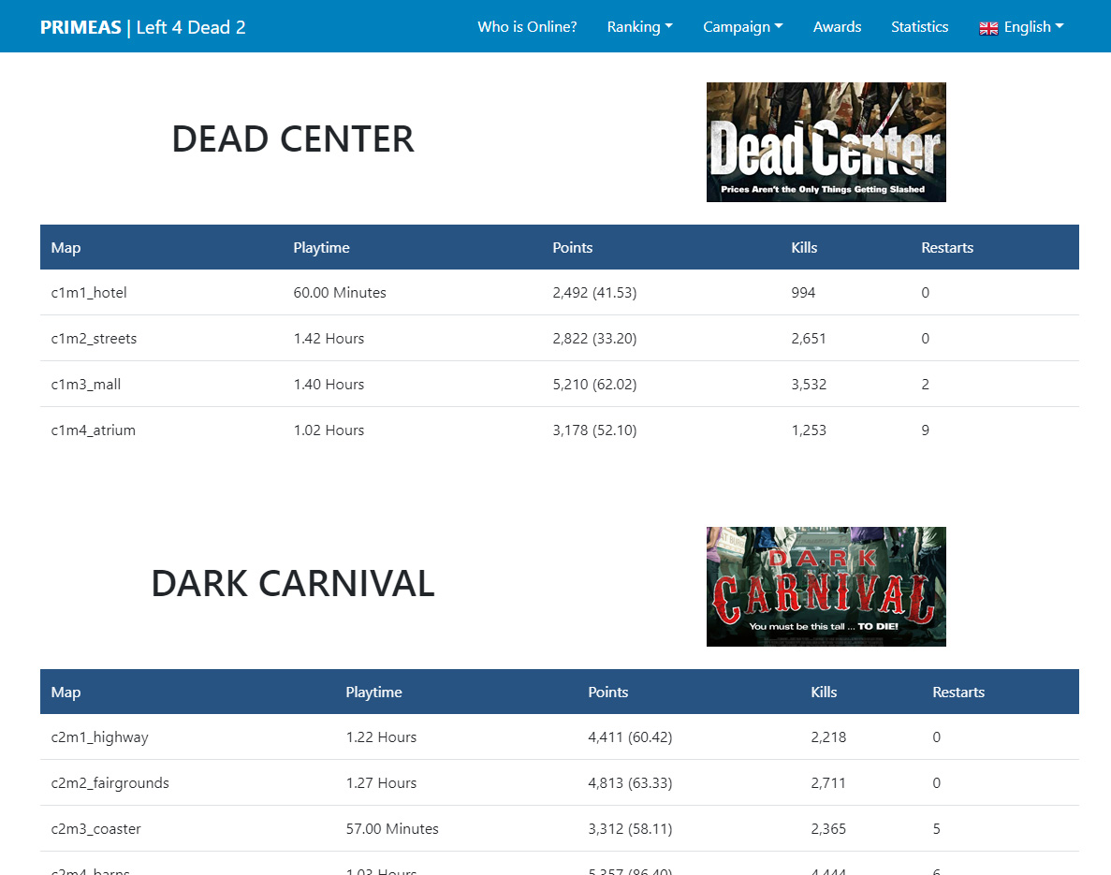
Task: Click the 5,210 (62.02) points value
Action: (x=594, y=384)
